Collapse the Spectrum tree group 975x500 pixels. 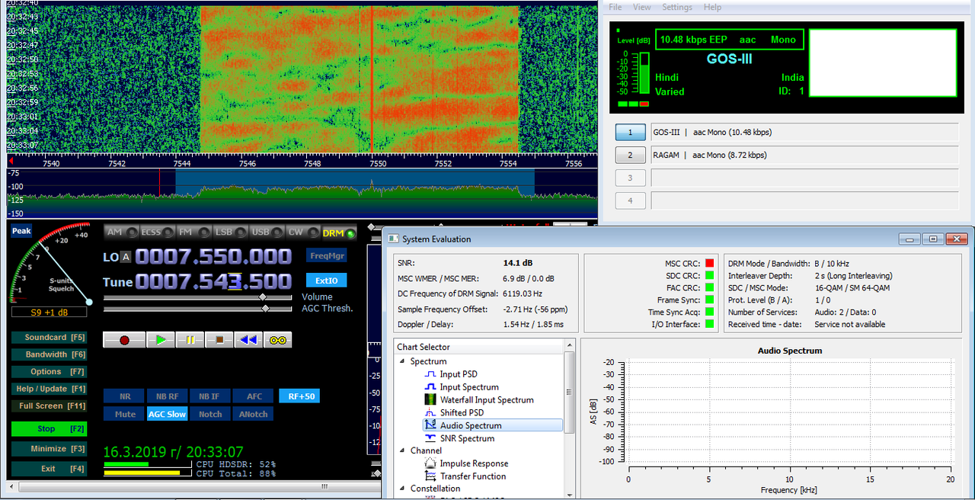pos(403,361)
